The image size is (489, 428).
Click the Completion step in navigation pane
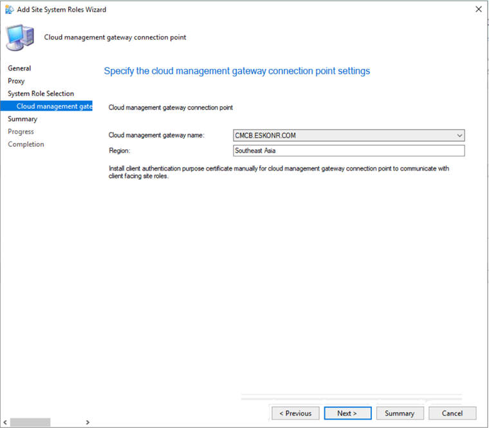26,144
